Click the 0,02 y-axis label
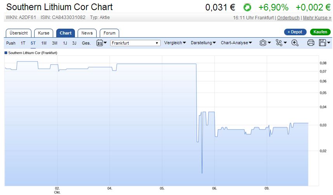333x195 pixels. point(323,151)
